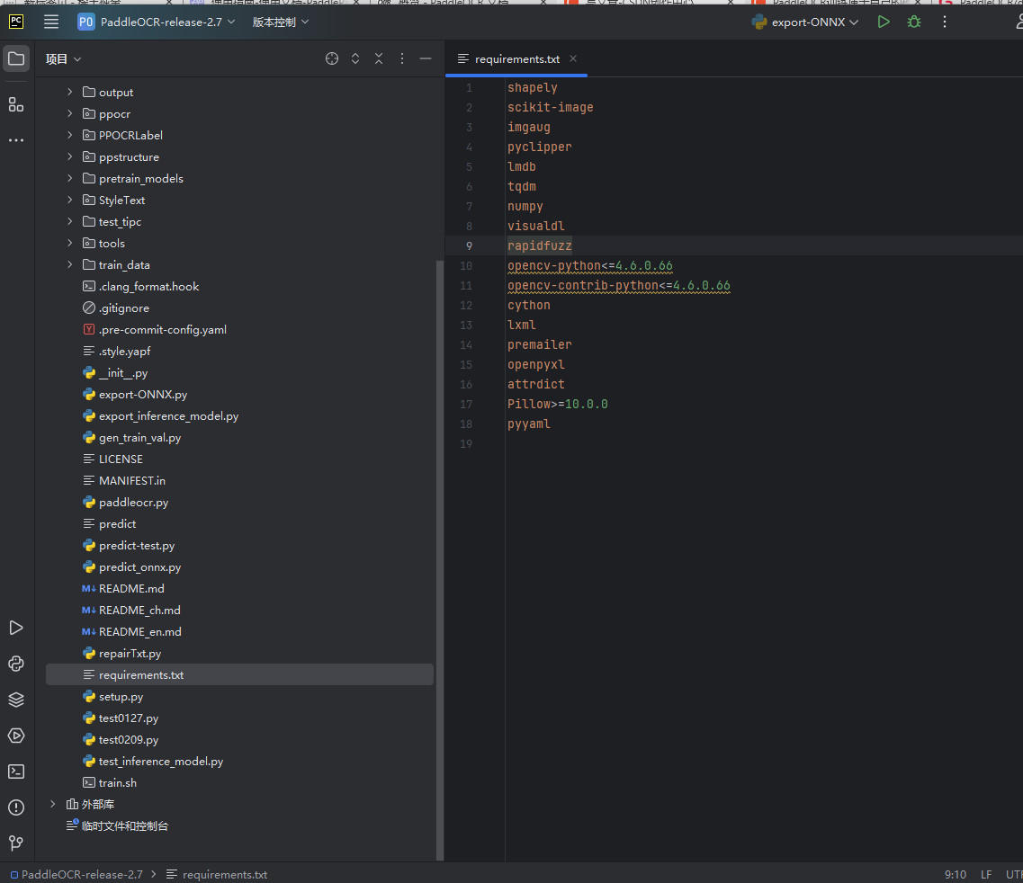Open the Terminal tool window
Screen dimensions: 1023x883
[16, 772]
